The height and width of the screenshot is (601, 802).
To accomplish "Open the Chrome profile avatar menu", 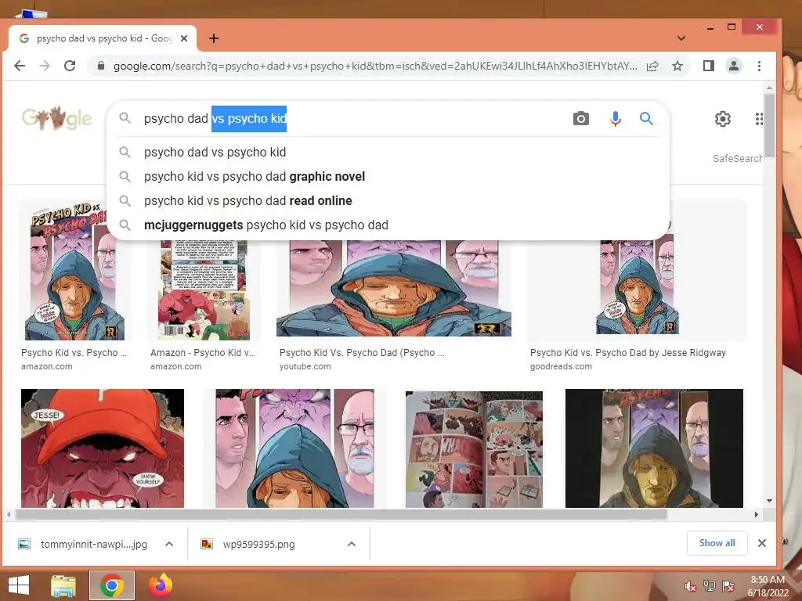I will click(x=733, y=66).
